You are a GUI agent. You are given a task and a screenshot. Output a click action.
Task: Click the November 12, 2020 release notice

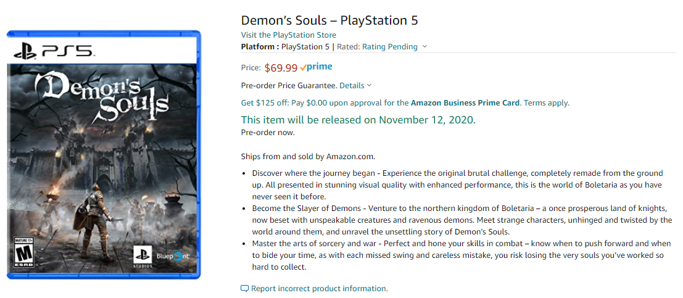358,120
